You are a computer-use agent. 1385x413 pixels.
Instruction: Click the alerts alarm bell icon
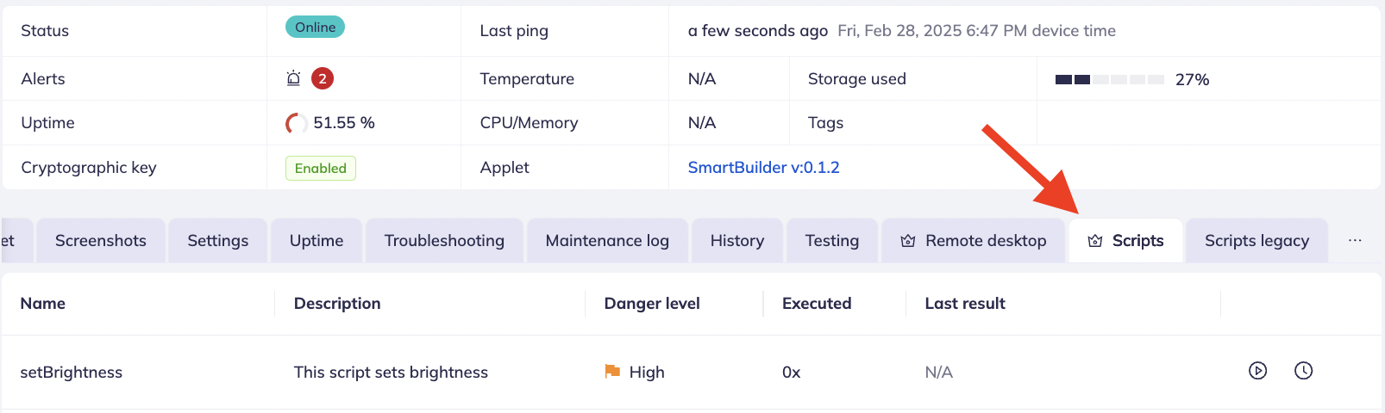(293, 78)
